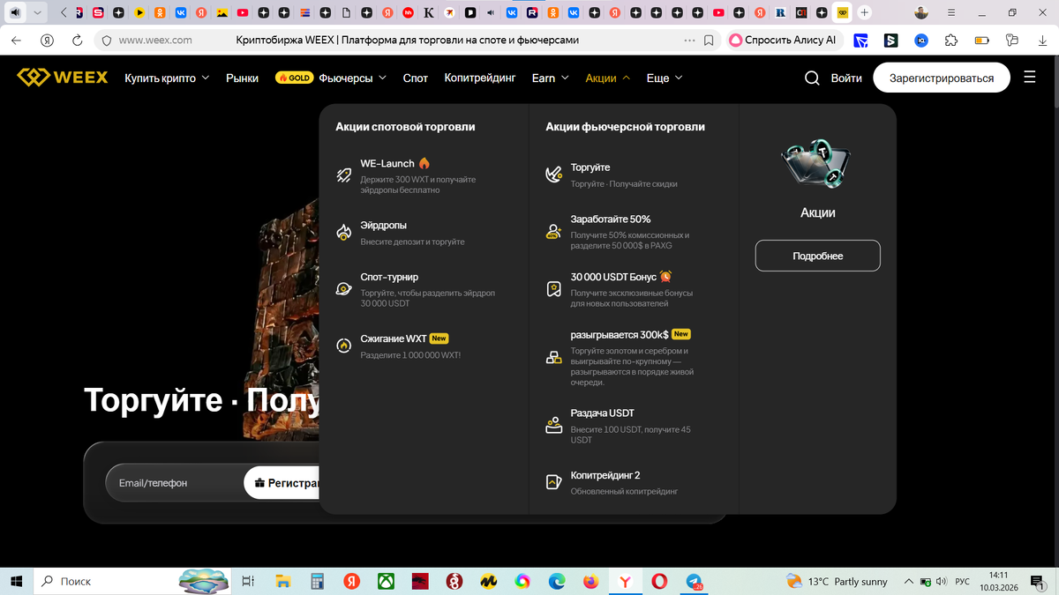
Task: Click Войти to log in
Action: pos(846,78)
